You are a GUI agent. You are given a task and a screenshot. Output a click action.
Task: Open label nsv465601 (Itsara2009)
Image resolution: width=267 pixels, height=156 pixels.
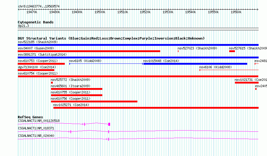tap(70, 86)
